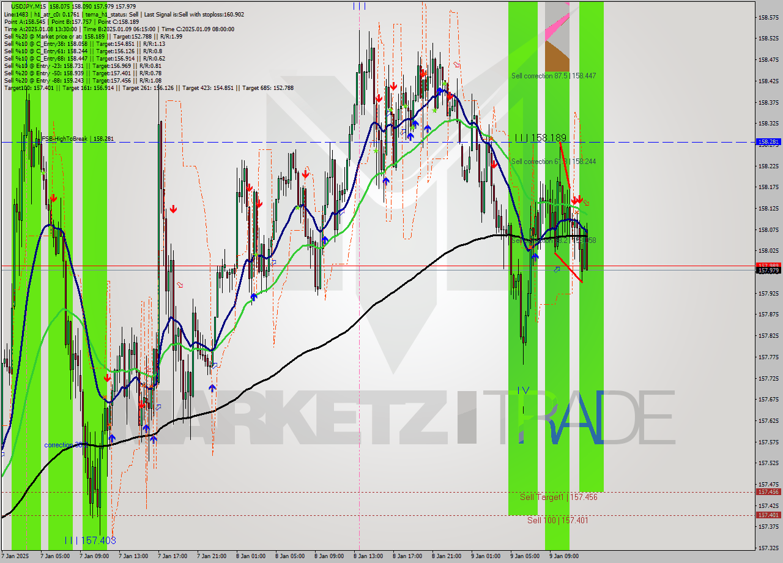Image resolution: width=783 pixels, height=563 pixels.
Task: Click the '7 Jan 09:00' time axis label
Action: 94,556
